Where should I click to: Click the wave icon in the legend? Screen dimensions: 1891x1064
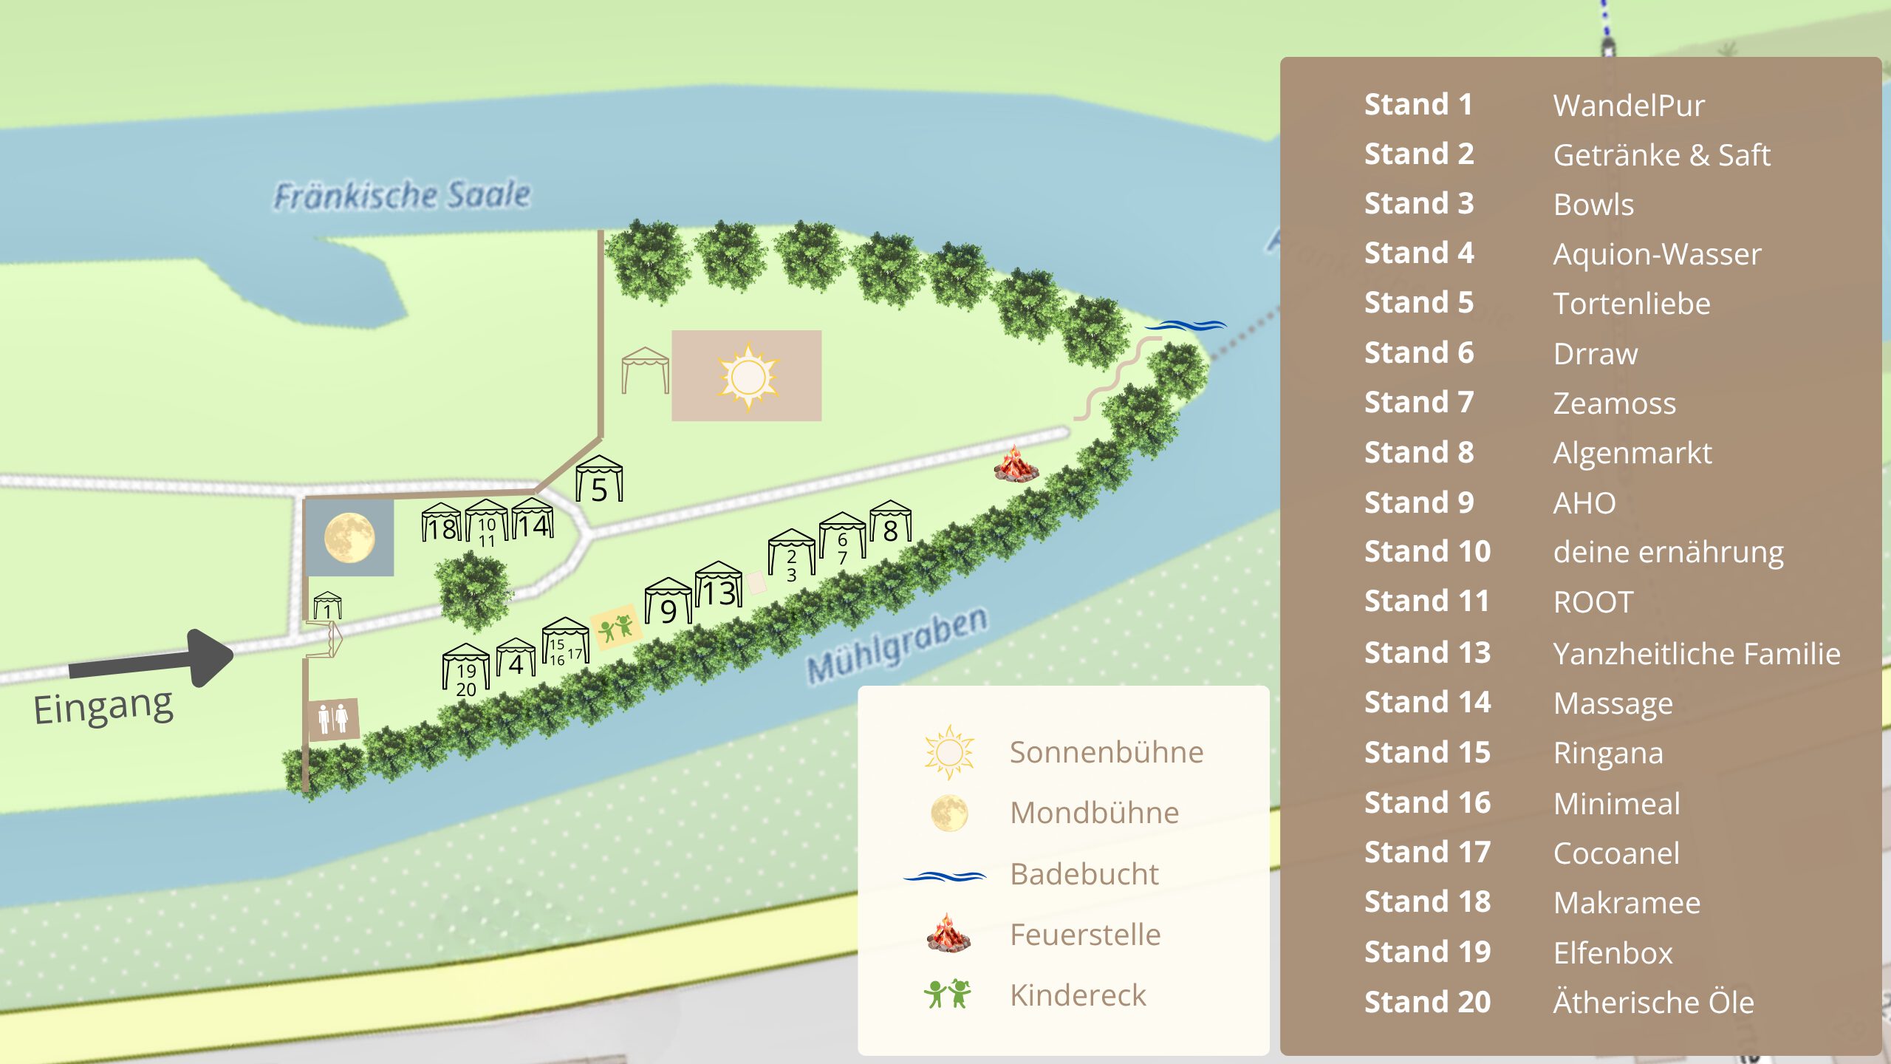pyautogui.click(x=945, y=876)
